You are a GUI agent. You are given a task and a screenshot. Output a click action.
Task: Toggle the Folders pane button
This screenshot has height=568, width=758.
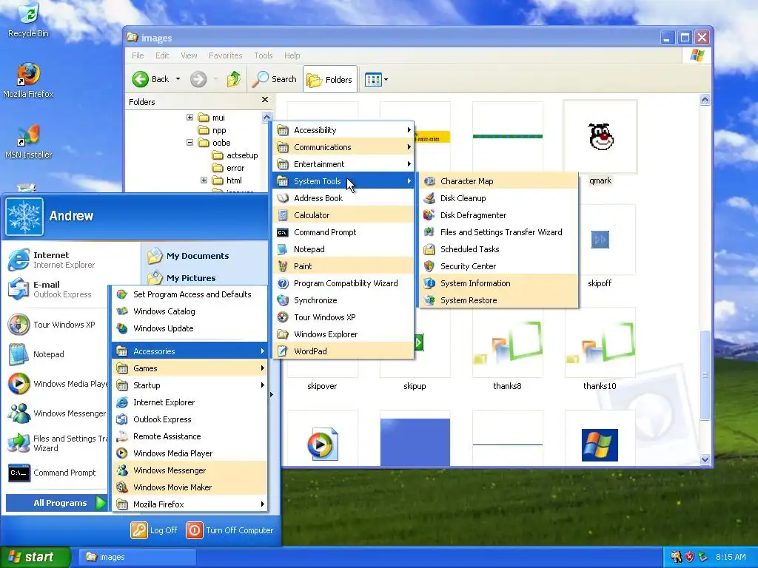(x=329, y=79)
